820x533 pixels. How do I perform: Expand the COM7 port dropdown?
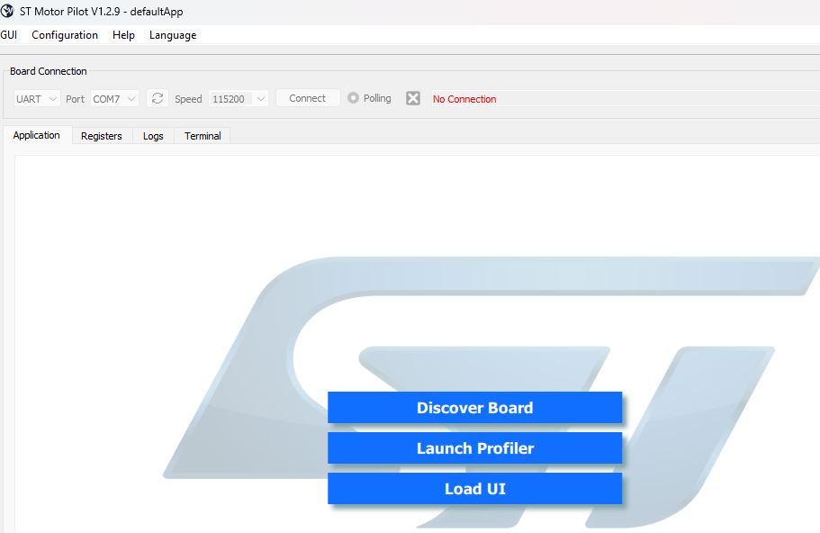[114, 98]
